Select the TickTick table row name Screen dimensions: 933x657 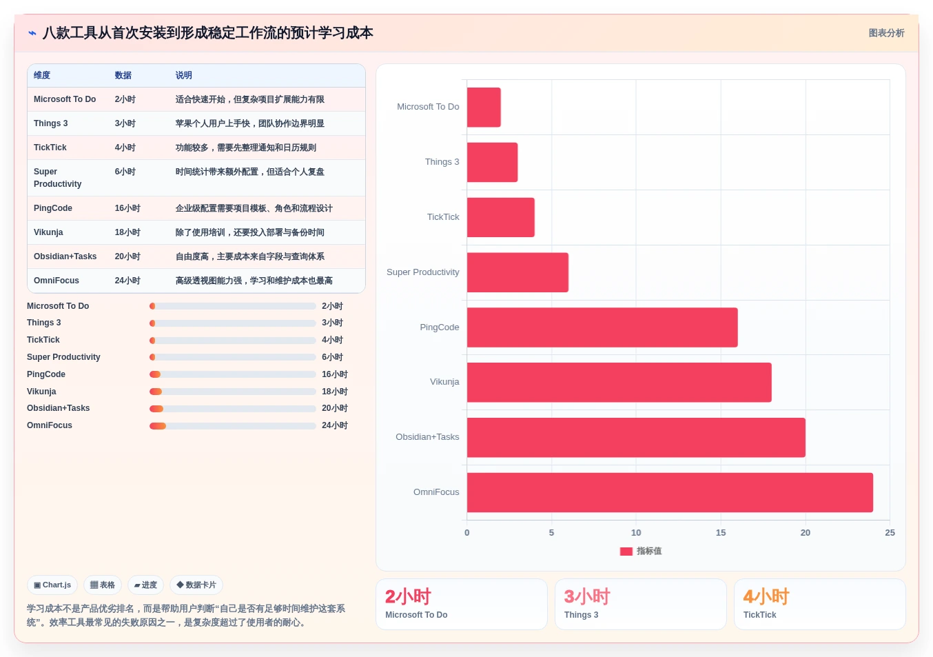click(50, 148)
